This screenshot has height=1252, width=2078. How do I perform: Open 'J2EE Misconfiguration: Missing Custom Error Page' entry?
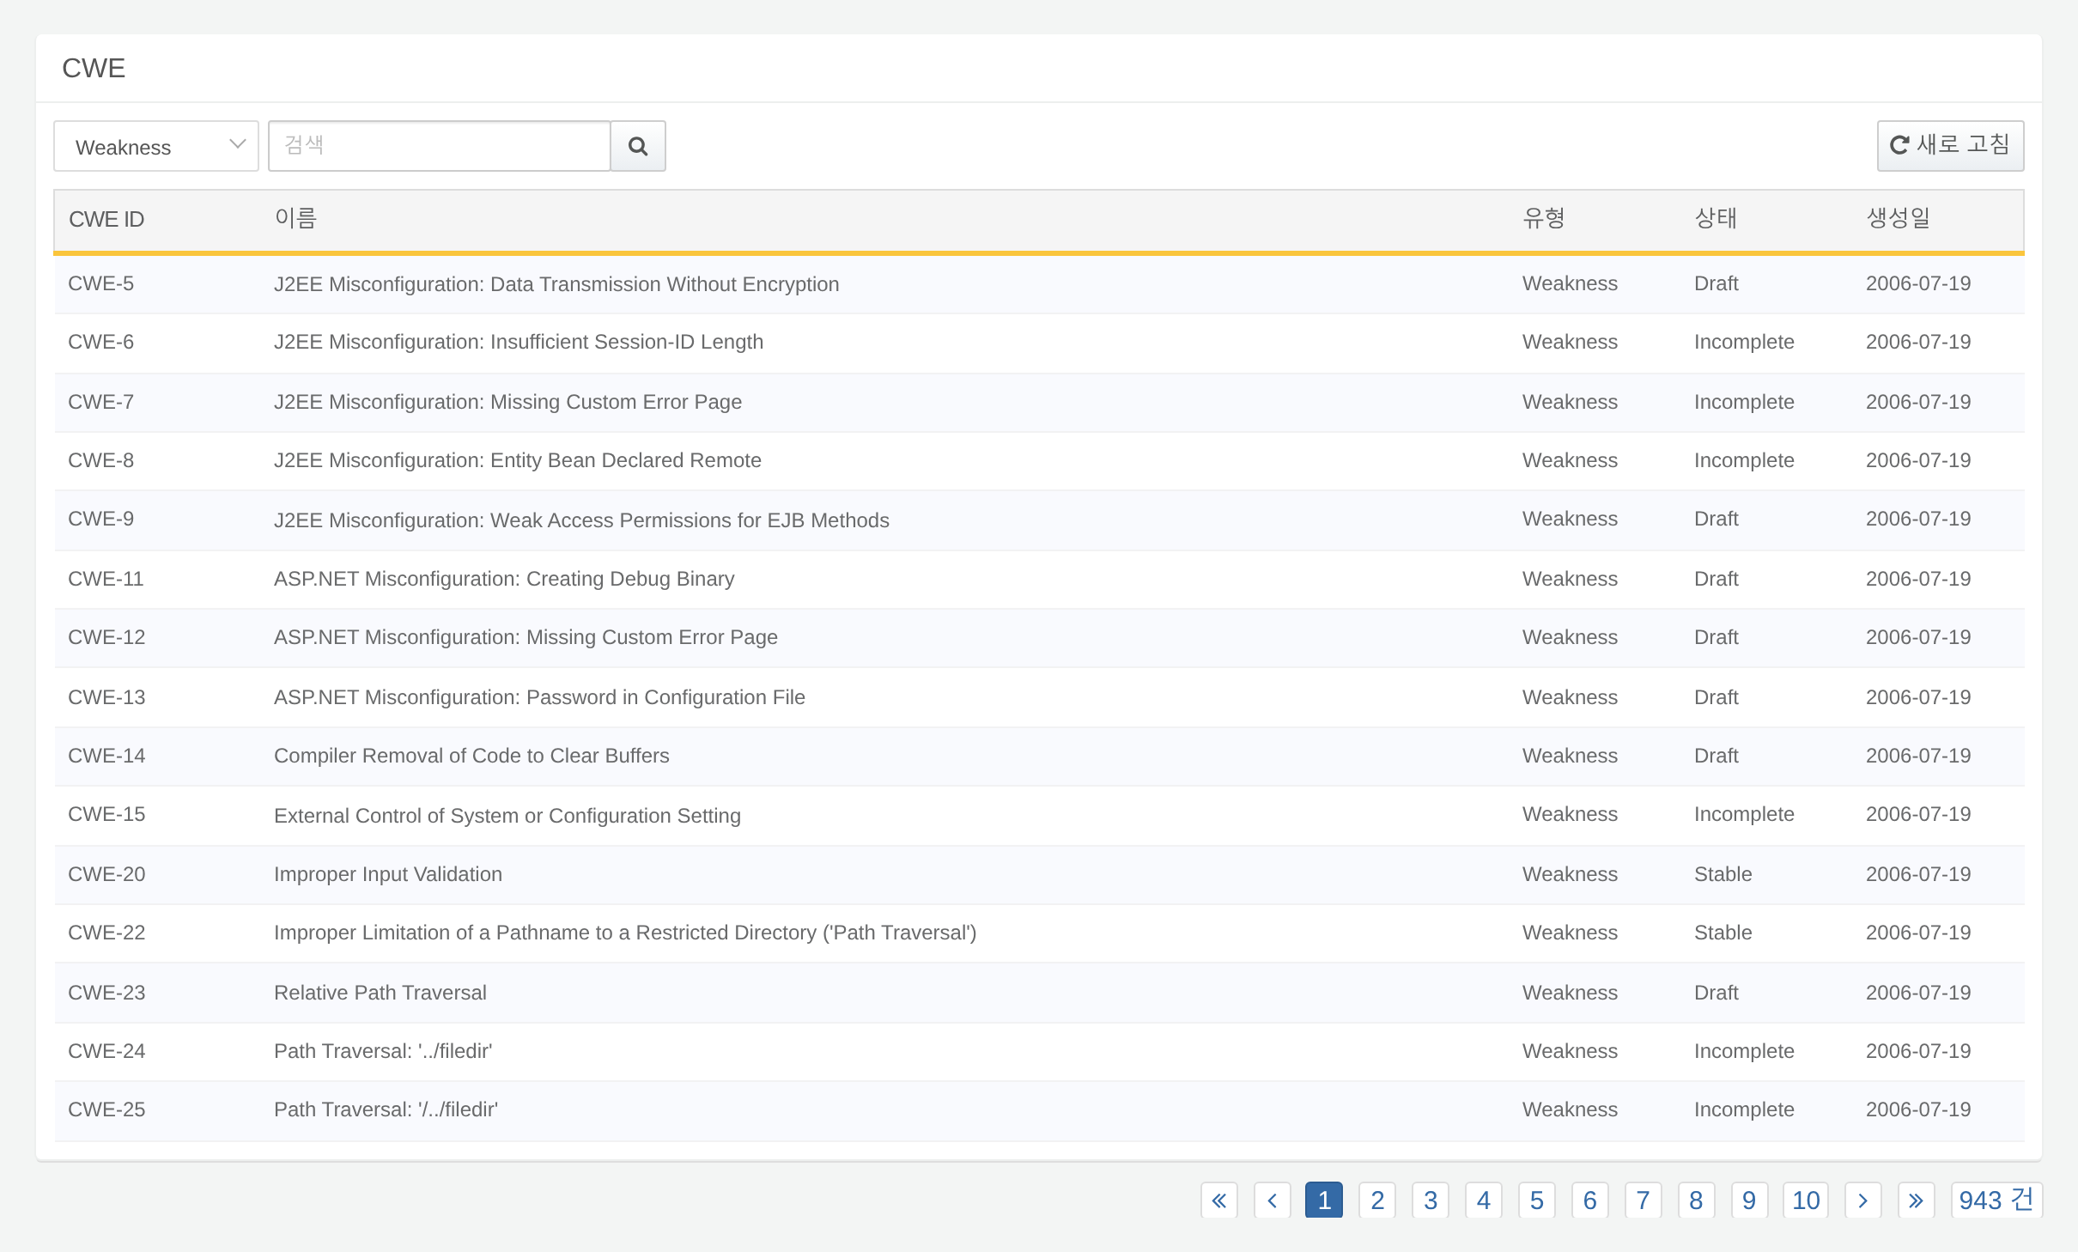click(507, 403)
